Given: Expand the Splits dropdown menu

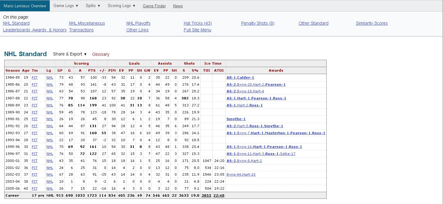Looking at the screenshot, I should pyautogui.click(x=93, y=6).
